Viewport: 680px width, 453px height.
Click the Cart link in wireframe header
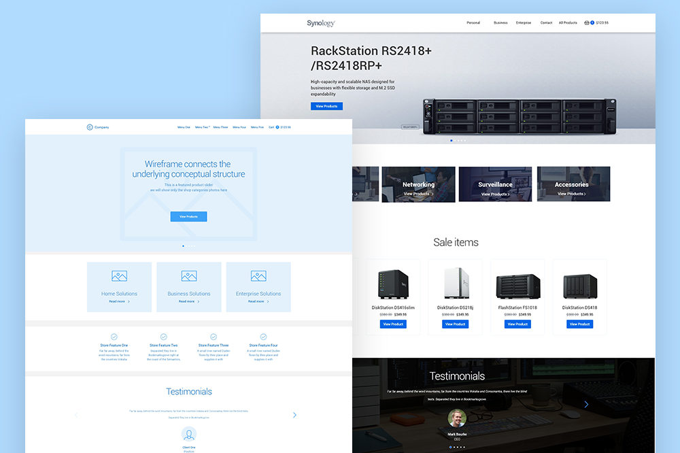tap(271, 127)
